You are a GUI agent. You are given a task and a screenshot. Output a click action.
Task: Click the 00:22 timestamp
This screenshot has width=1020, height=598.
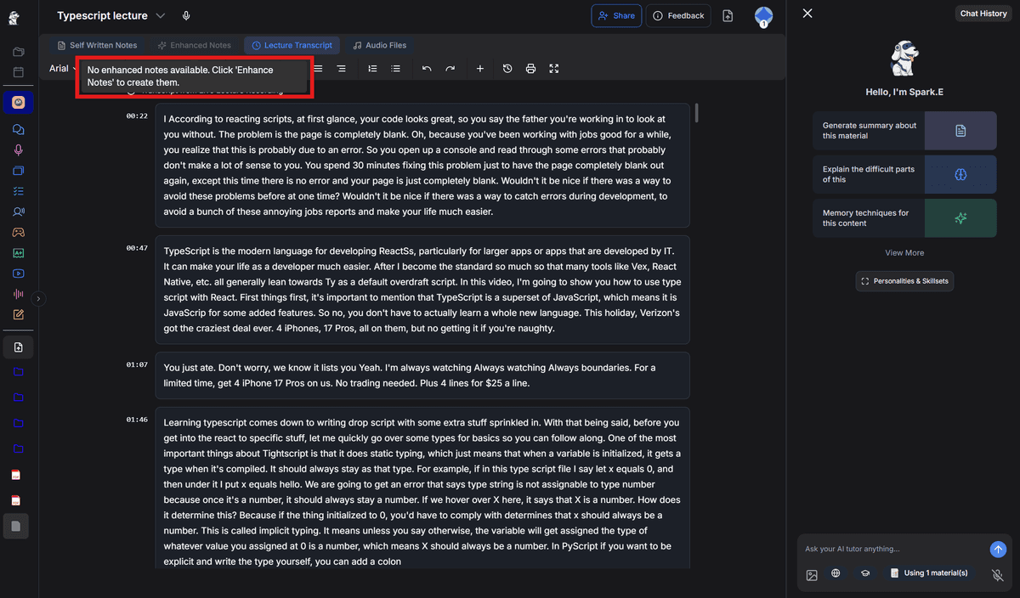137,116
